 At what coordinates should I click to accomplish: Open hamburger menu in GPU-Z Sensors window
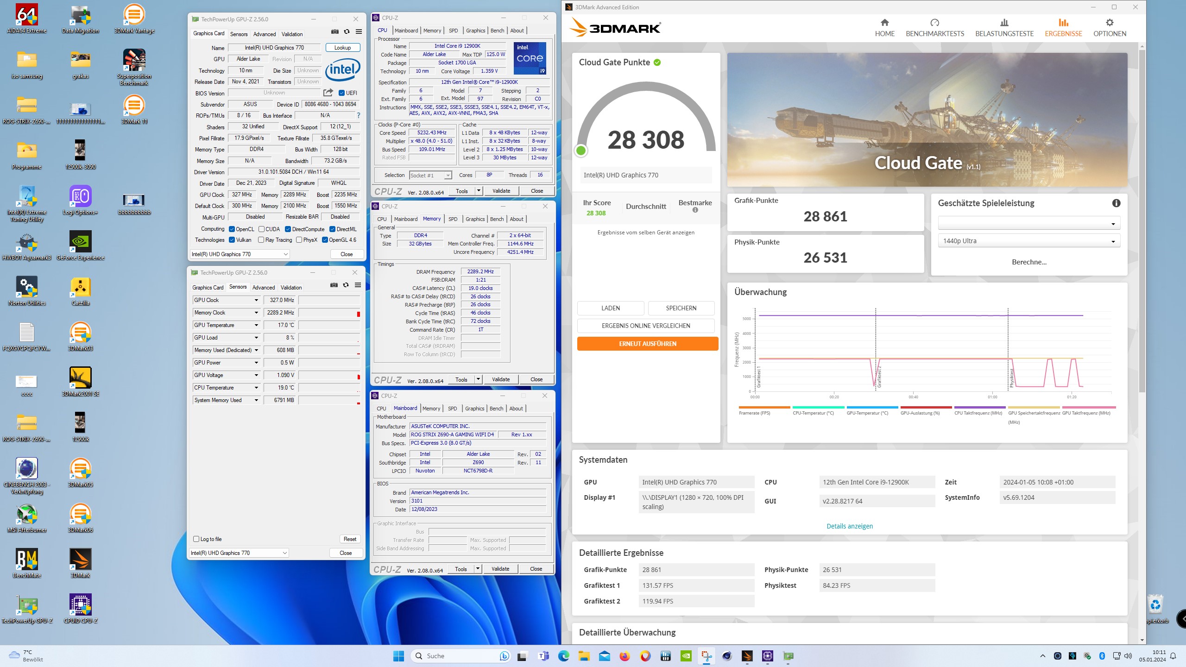click(x=358, y=285)
